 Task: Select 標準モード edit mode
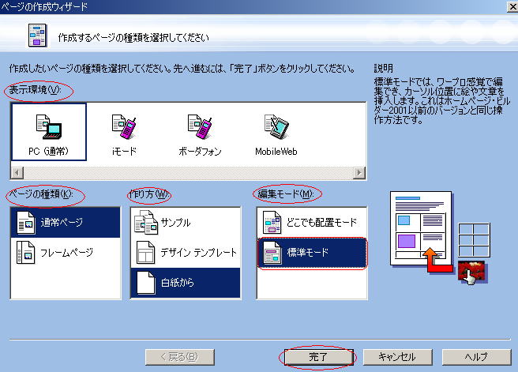tap(310, 253)
